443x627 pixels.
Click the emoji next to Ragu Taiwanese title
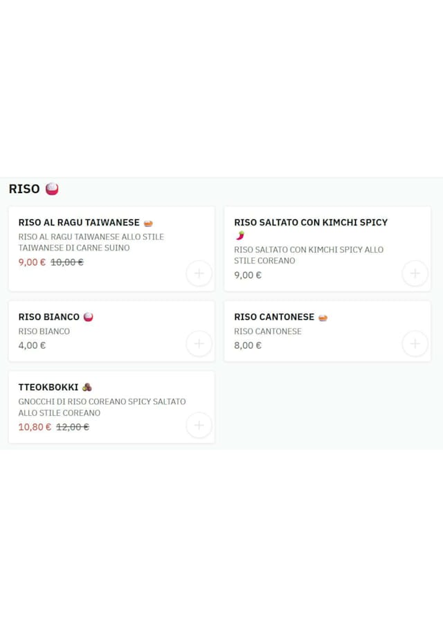coord(148,223)
